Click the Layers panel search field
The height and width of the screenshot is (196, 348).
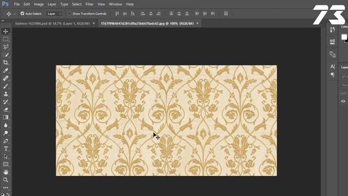pyautogui.click(x=344, y=77)
